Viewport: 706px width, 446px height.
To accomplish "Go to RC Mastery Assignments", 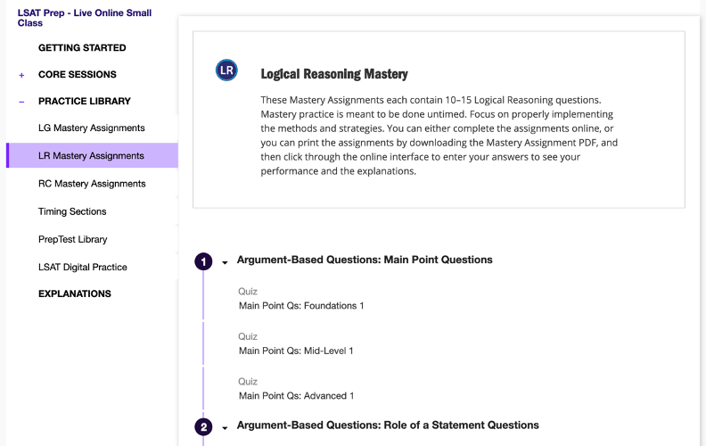I will 91,183.
